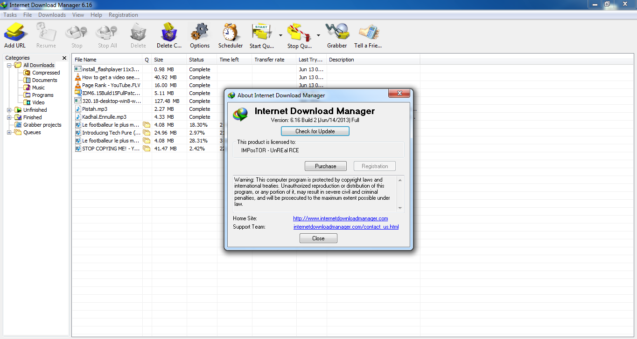Click the warning text scroll-down arrow
Image resolution: width=637 pixels, height=339 pixels.
(400, 208)
